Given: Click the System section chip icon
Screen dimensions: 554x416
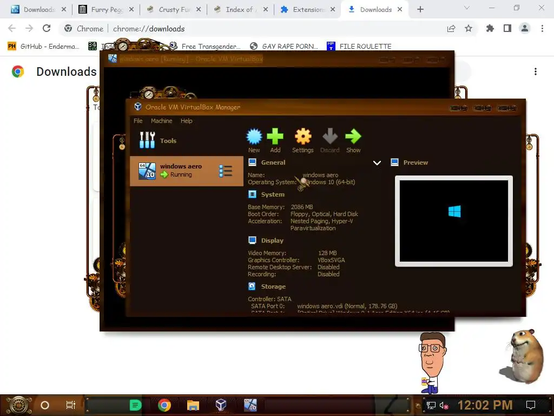Looking at the screenshot, I should coord(252,194).
